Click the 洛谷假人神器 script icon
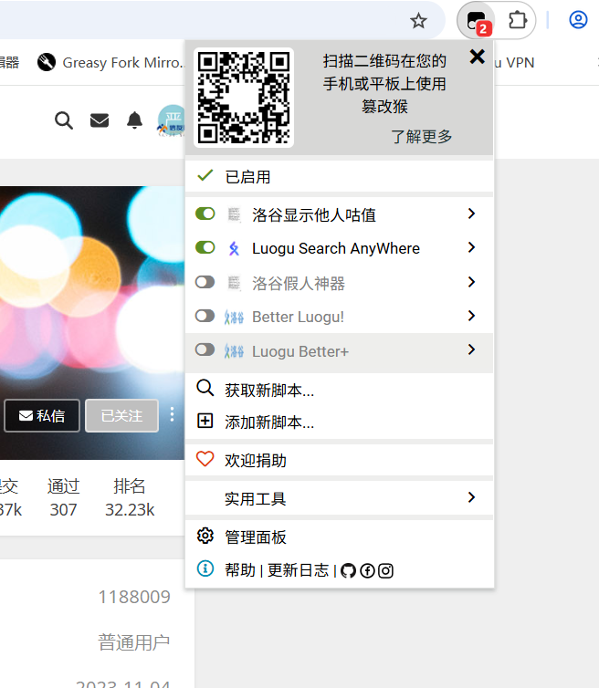This screenshot has height=688, width=599. 234,283
